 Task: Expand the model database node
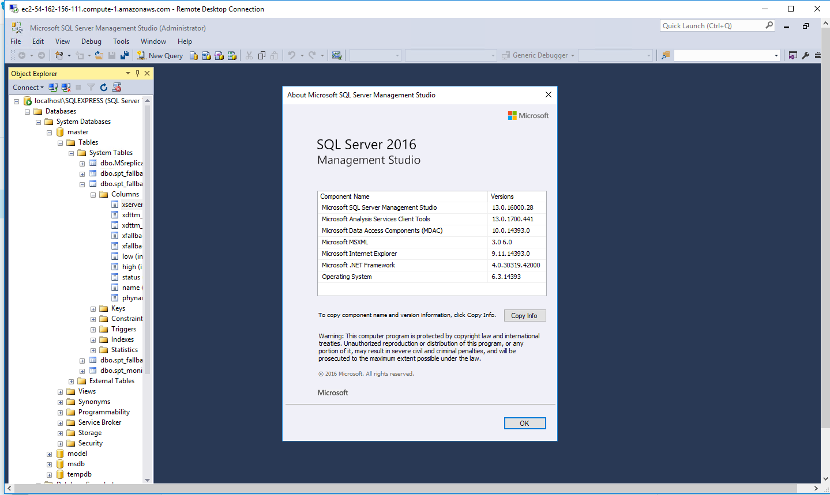tap(49, 454)
